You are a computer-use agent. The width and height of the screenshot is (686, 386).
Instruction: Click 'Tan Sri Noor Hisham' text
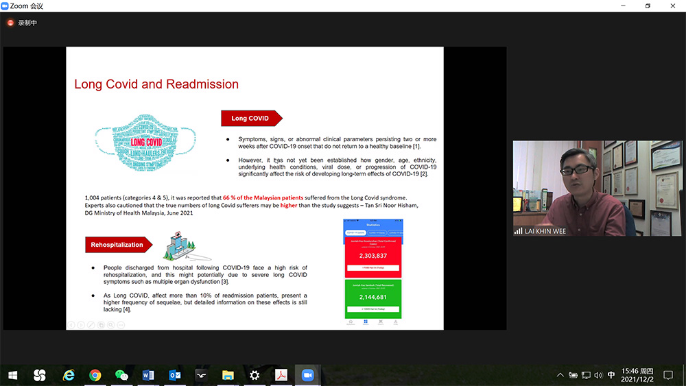tap(391, 205)
